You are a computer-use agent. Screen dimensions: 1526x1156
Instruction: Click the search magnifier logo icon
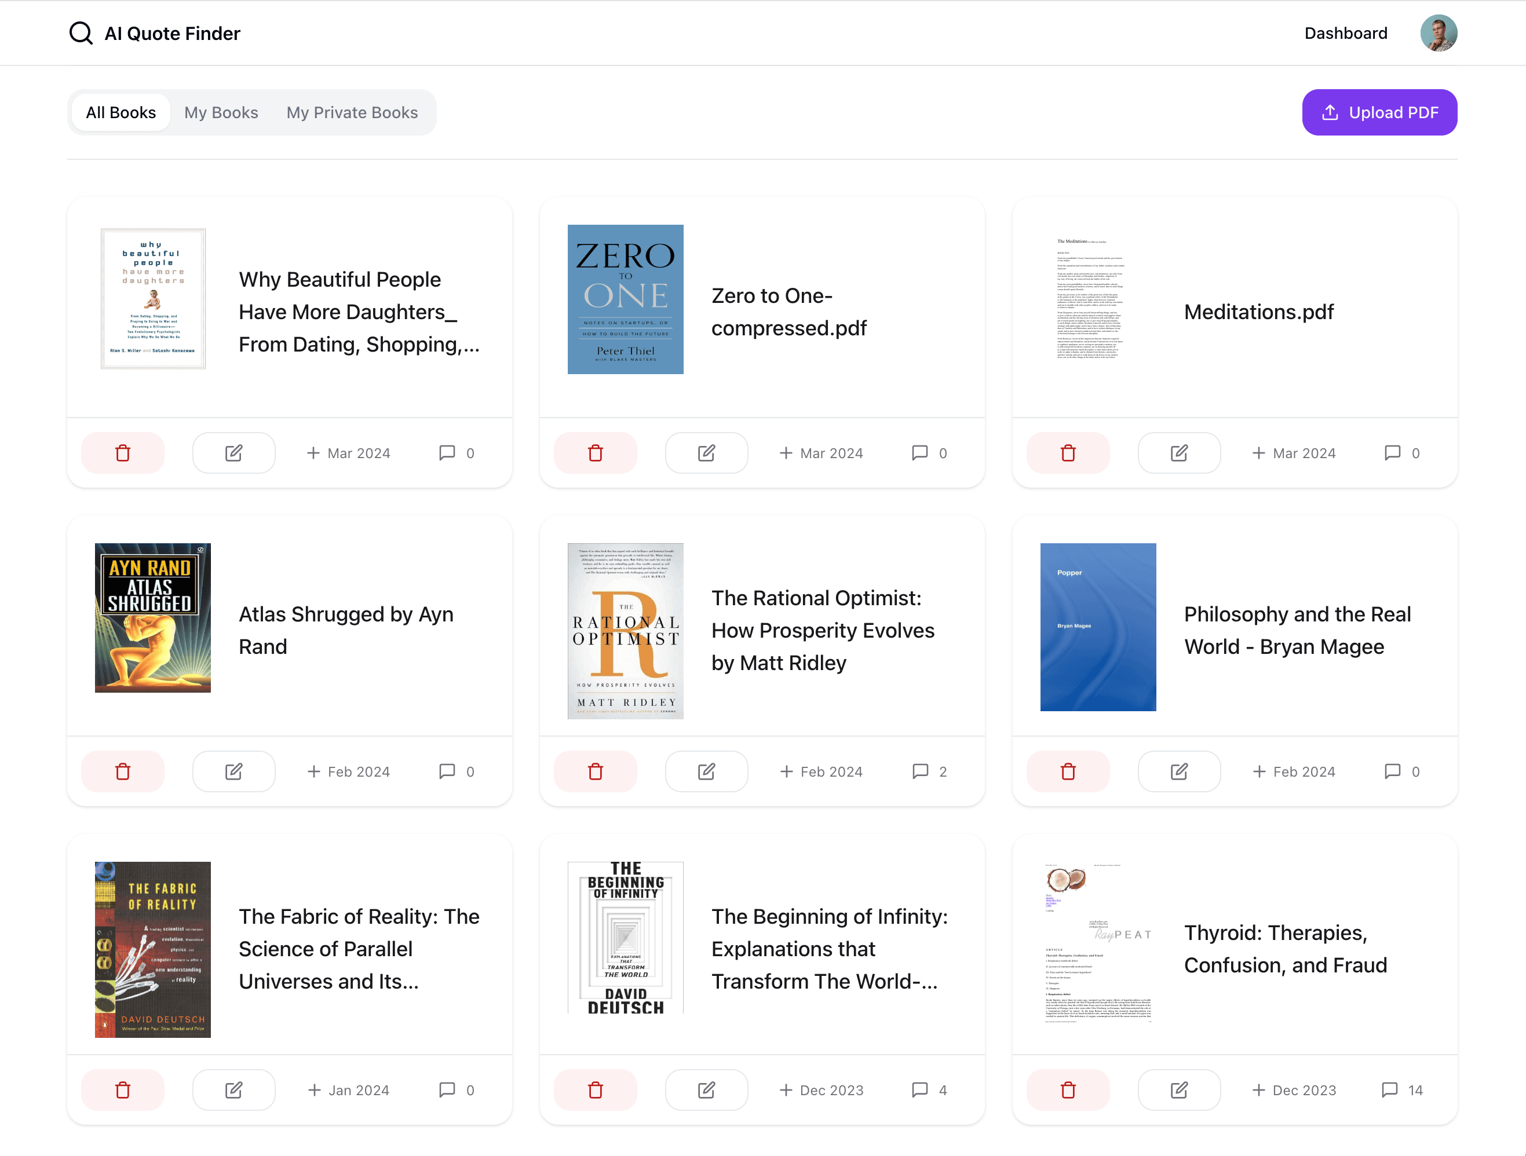coord(81,33)
